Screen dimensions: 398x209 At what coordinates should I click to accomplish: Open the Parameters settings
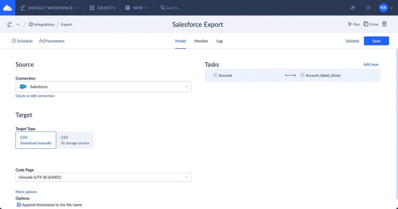point(52,41)
